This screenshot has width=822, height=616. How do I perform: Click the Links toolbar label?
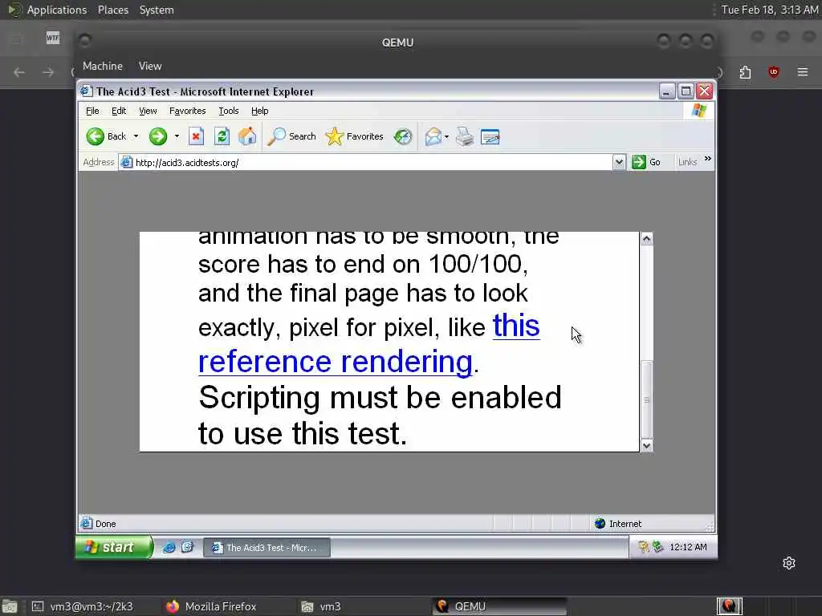click(687, 162)
